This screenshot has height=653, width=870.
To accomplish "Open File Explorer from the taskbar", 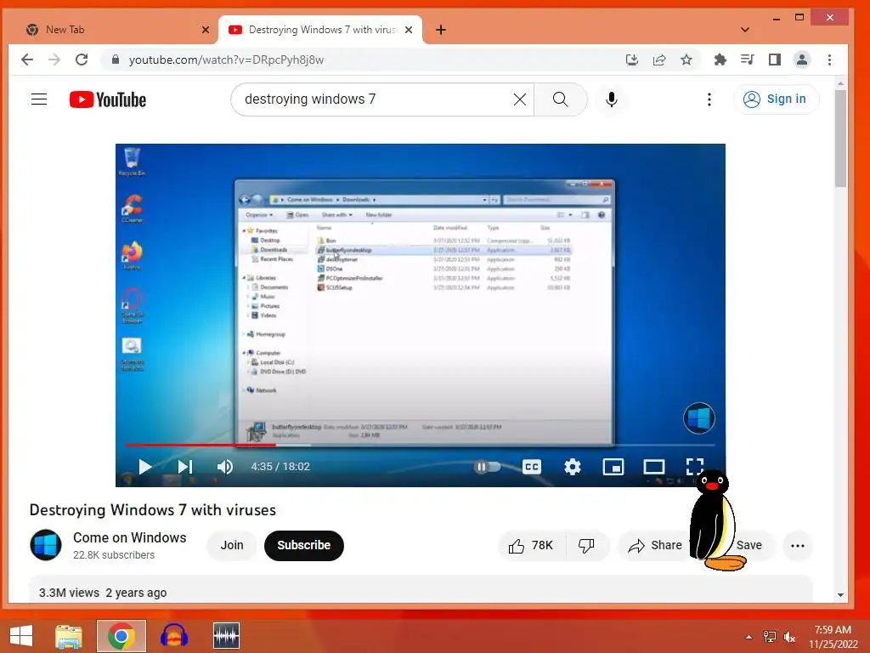I will (x=69, y=636).
